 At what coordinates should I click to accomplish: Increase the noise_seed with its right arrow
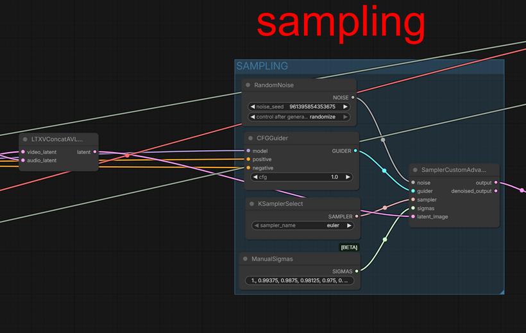346,107
